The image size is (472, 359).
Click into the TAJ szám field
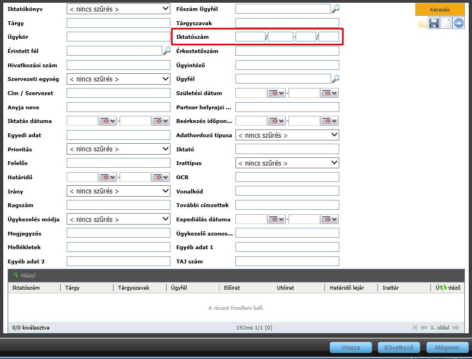coord(287,261)
